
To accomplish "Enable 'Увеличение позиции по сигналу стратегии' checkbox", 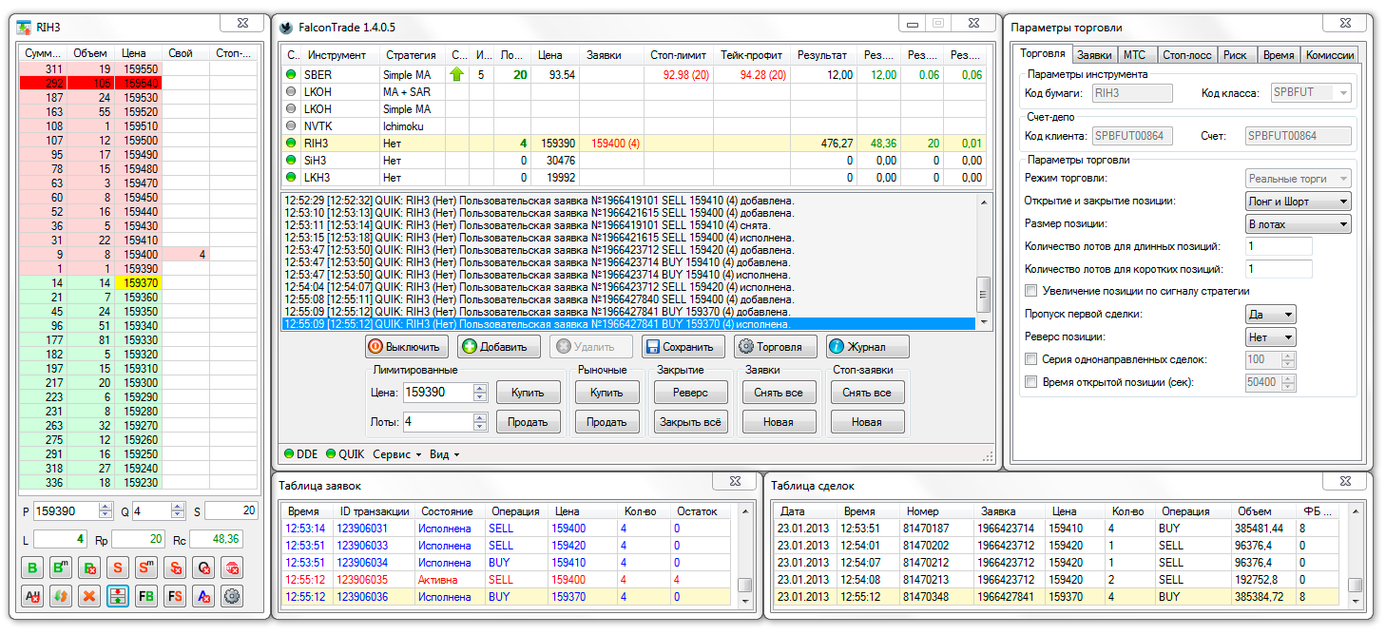I will click(x=1031, y=291).
